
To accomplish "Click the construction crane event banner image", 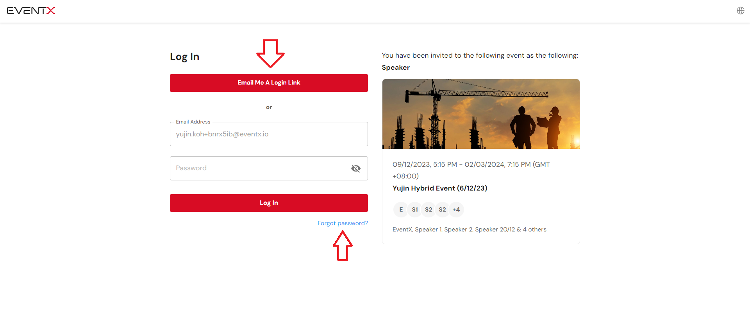I will coord(481,114).
